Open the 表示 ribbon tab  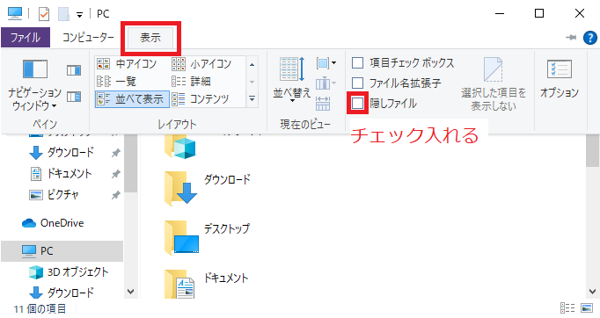tap(150, 38)
